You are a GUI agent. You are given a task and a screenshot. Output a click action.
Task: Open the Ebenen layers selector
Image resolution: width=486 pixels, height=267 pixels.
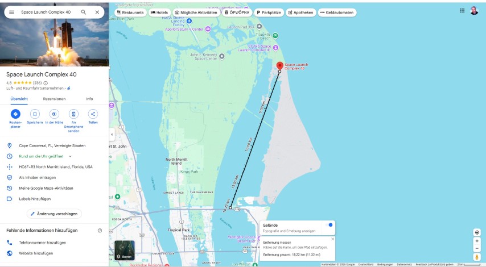click(124, 251)
